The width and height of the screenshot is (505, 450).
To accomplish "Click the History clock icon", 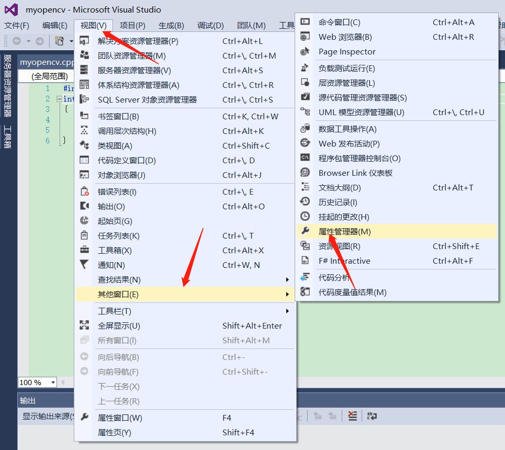I will coord(305,201).
